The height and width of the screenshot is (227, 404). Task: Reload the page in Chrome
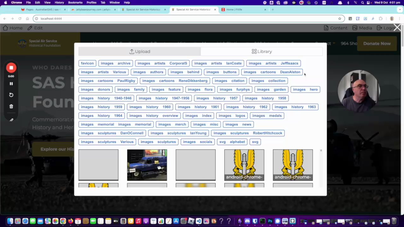[x=20, y=19]
